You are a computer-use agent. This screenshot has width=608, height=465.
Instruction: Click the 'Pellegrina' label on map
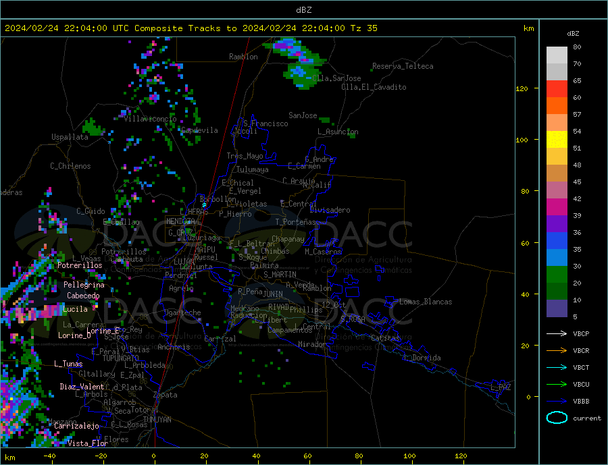point(84,285)
